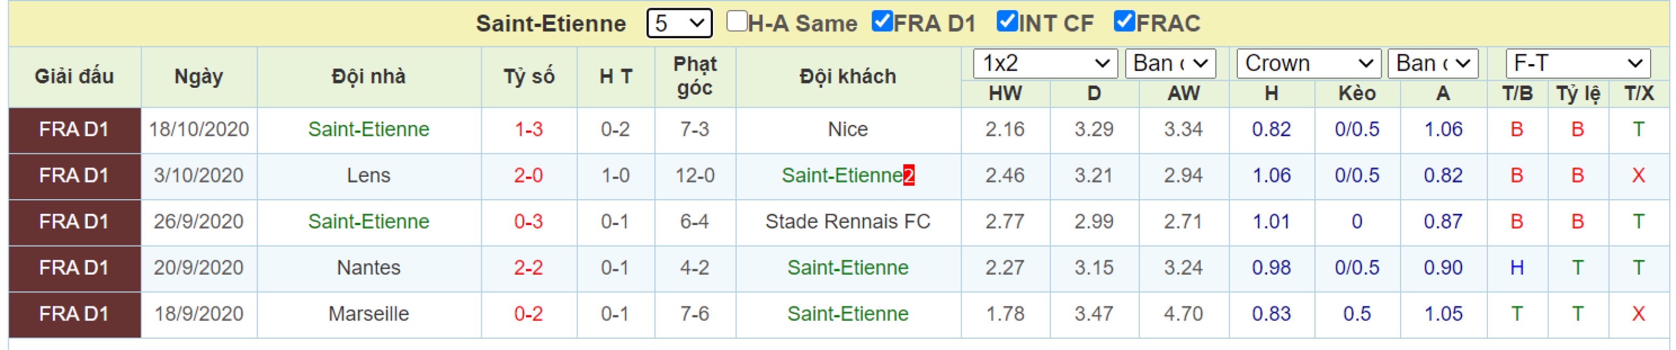Expand the F-T period dropdown
The image size is (1676, 350).
tap(1578, 63)
